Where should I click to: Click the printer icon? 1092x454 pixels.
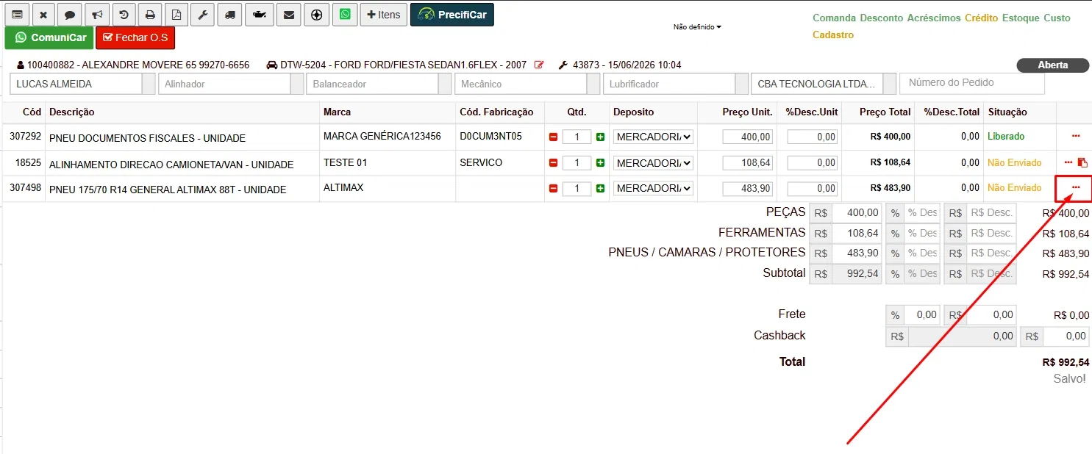click(x=150, y=15)
